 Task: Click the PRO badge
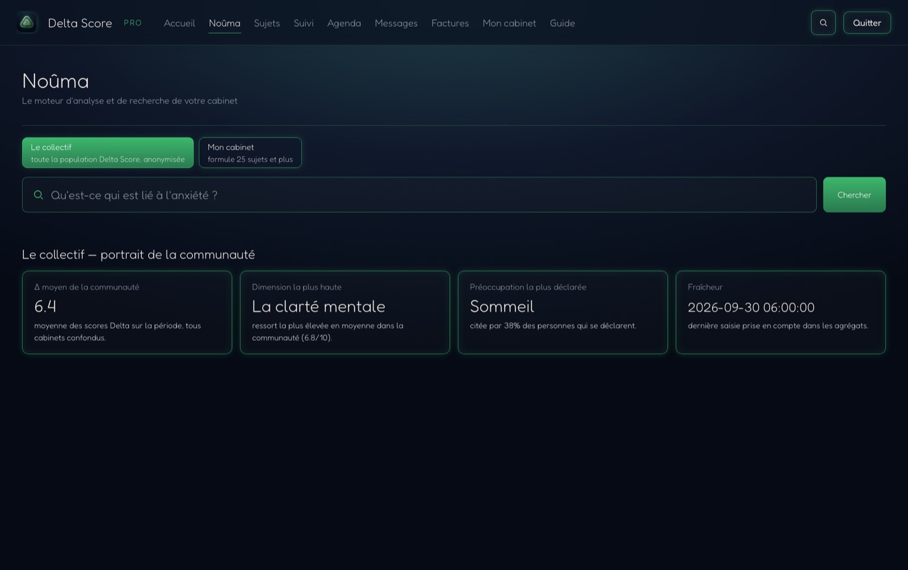tap(133, 23)
